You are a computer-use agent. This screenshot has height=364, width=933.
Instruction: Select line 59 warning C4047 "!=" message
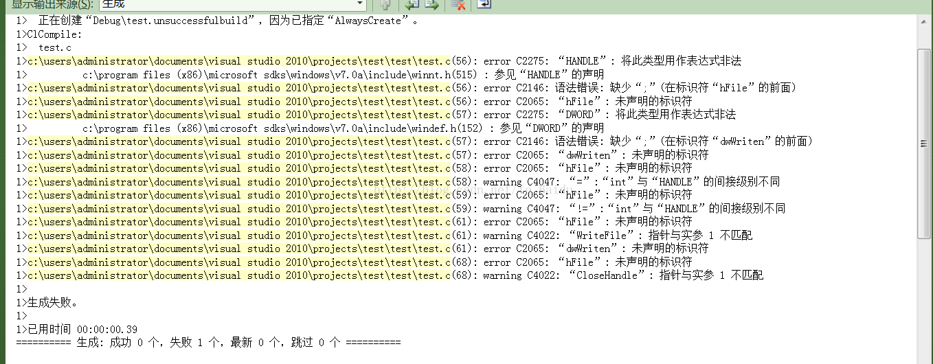pos(401,208)
